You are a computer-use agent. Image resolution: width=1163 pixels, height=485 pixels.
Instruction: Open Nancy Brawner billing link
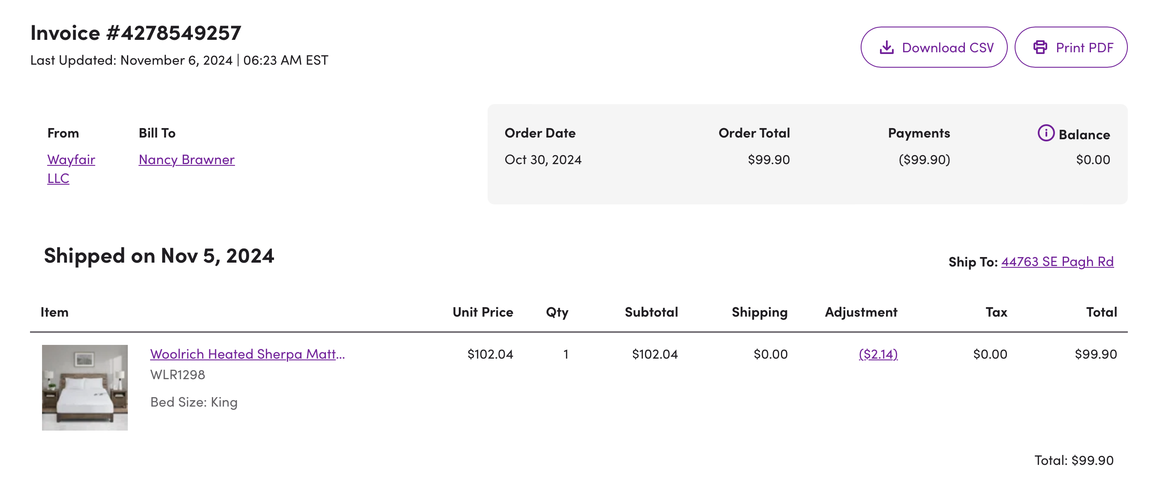[x=187, y=159]
